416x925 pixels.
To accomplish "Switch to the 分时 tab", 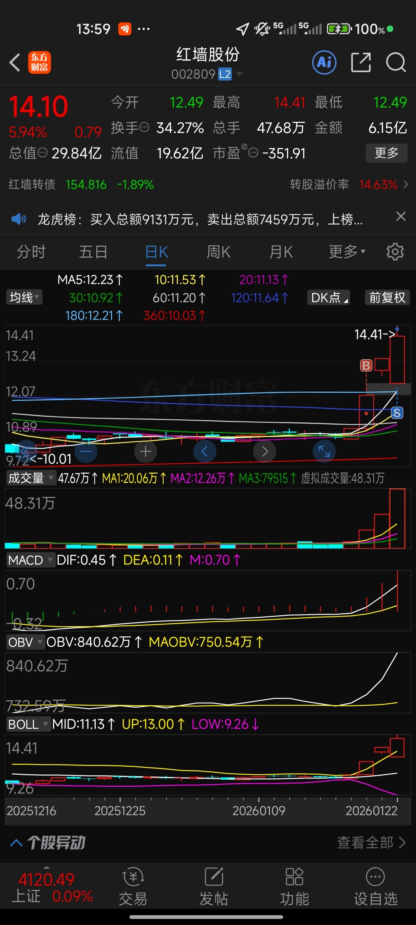I will tap(31, 252).
